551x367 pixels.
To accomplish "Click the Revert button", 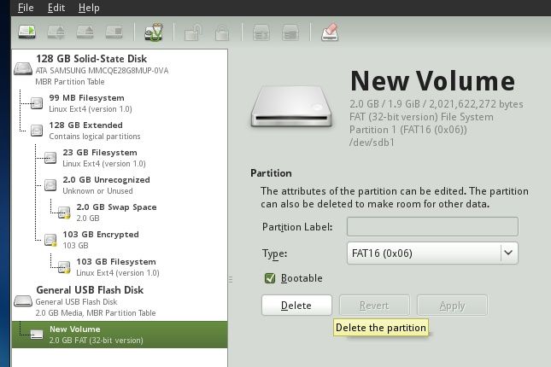I will (x=374, y=306).
